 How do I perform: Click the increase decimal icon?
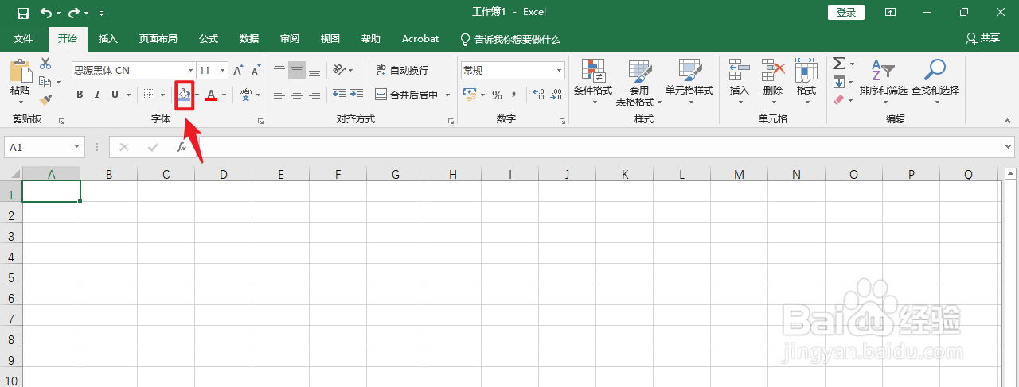pos(538,95)
